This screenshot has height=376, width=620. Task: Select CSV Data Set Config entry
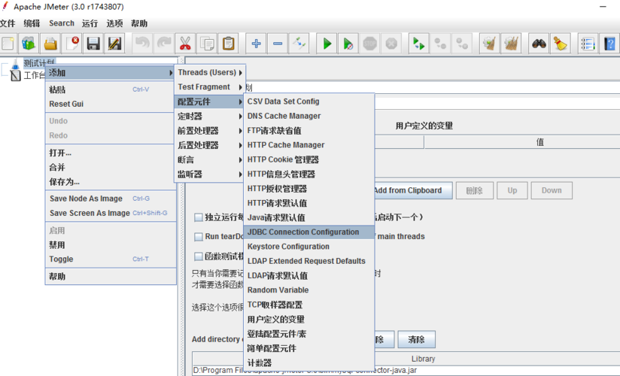[309, 102]
